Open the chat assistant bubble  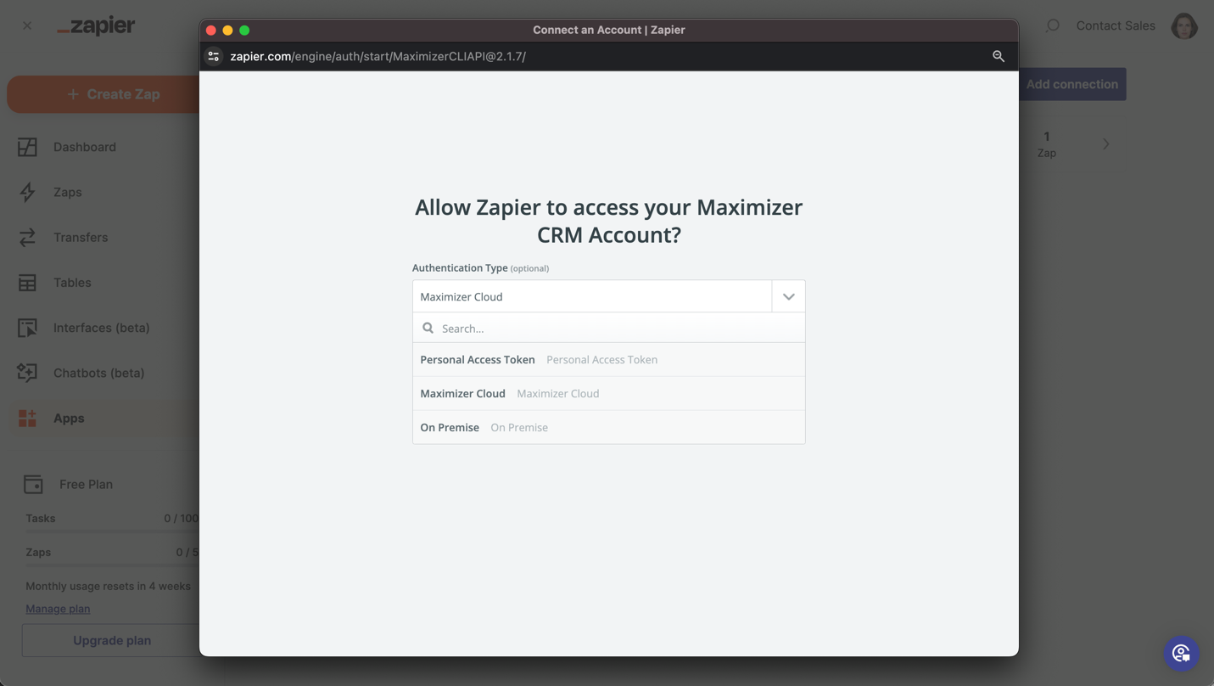pyautogui.click(x=1181, y=653)
